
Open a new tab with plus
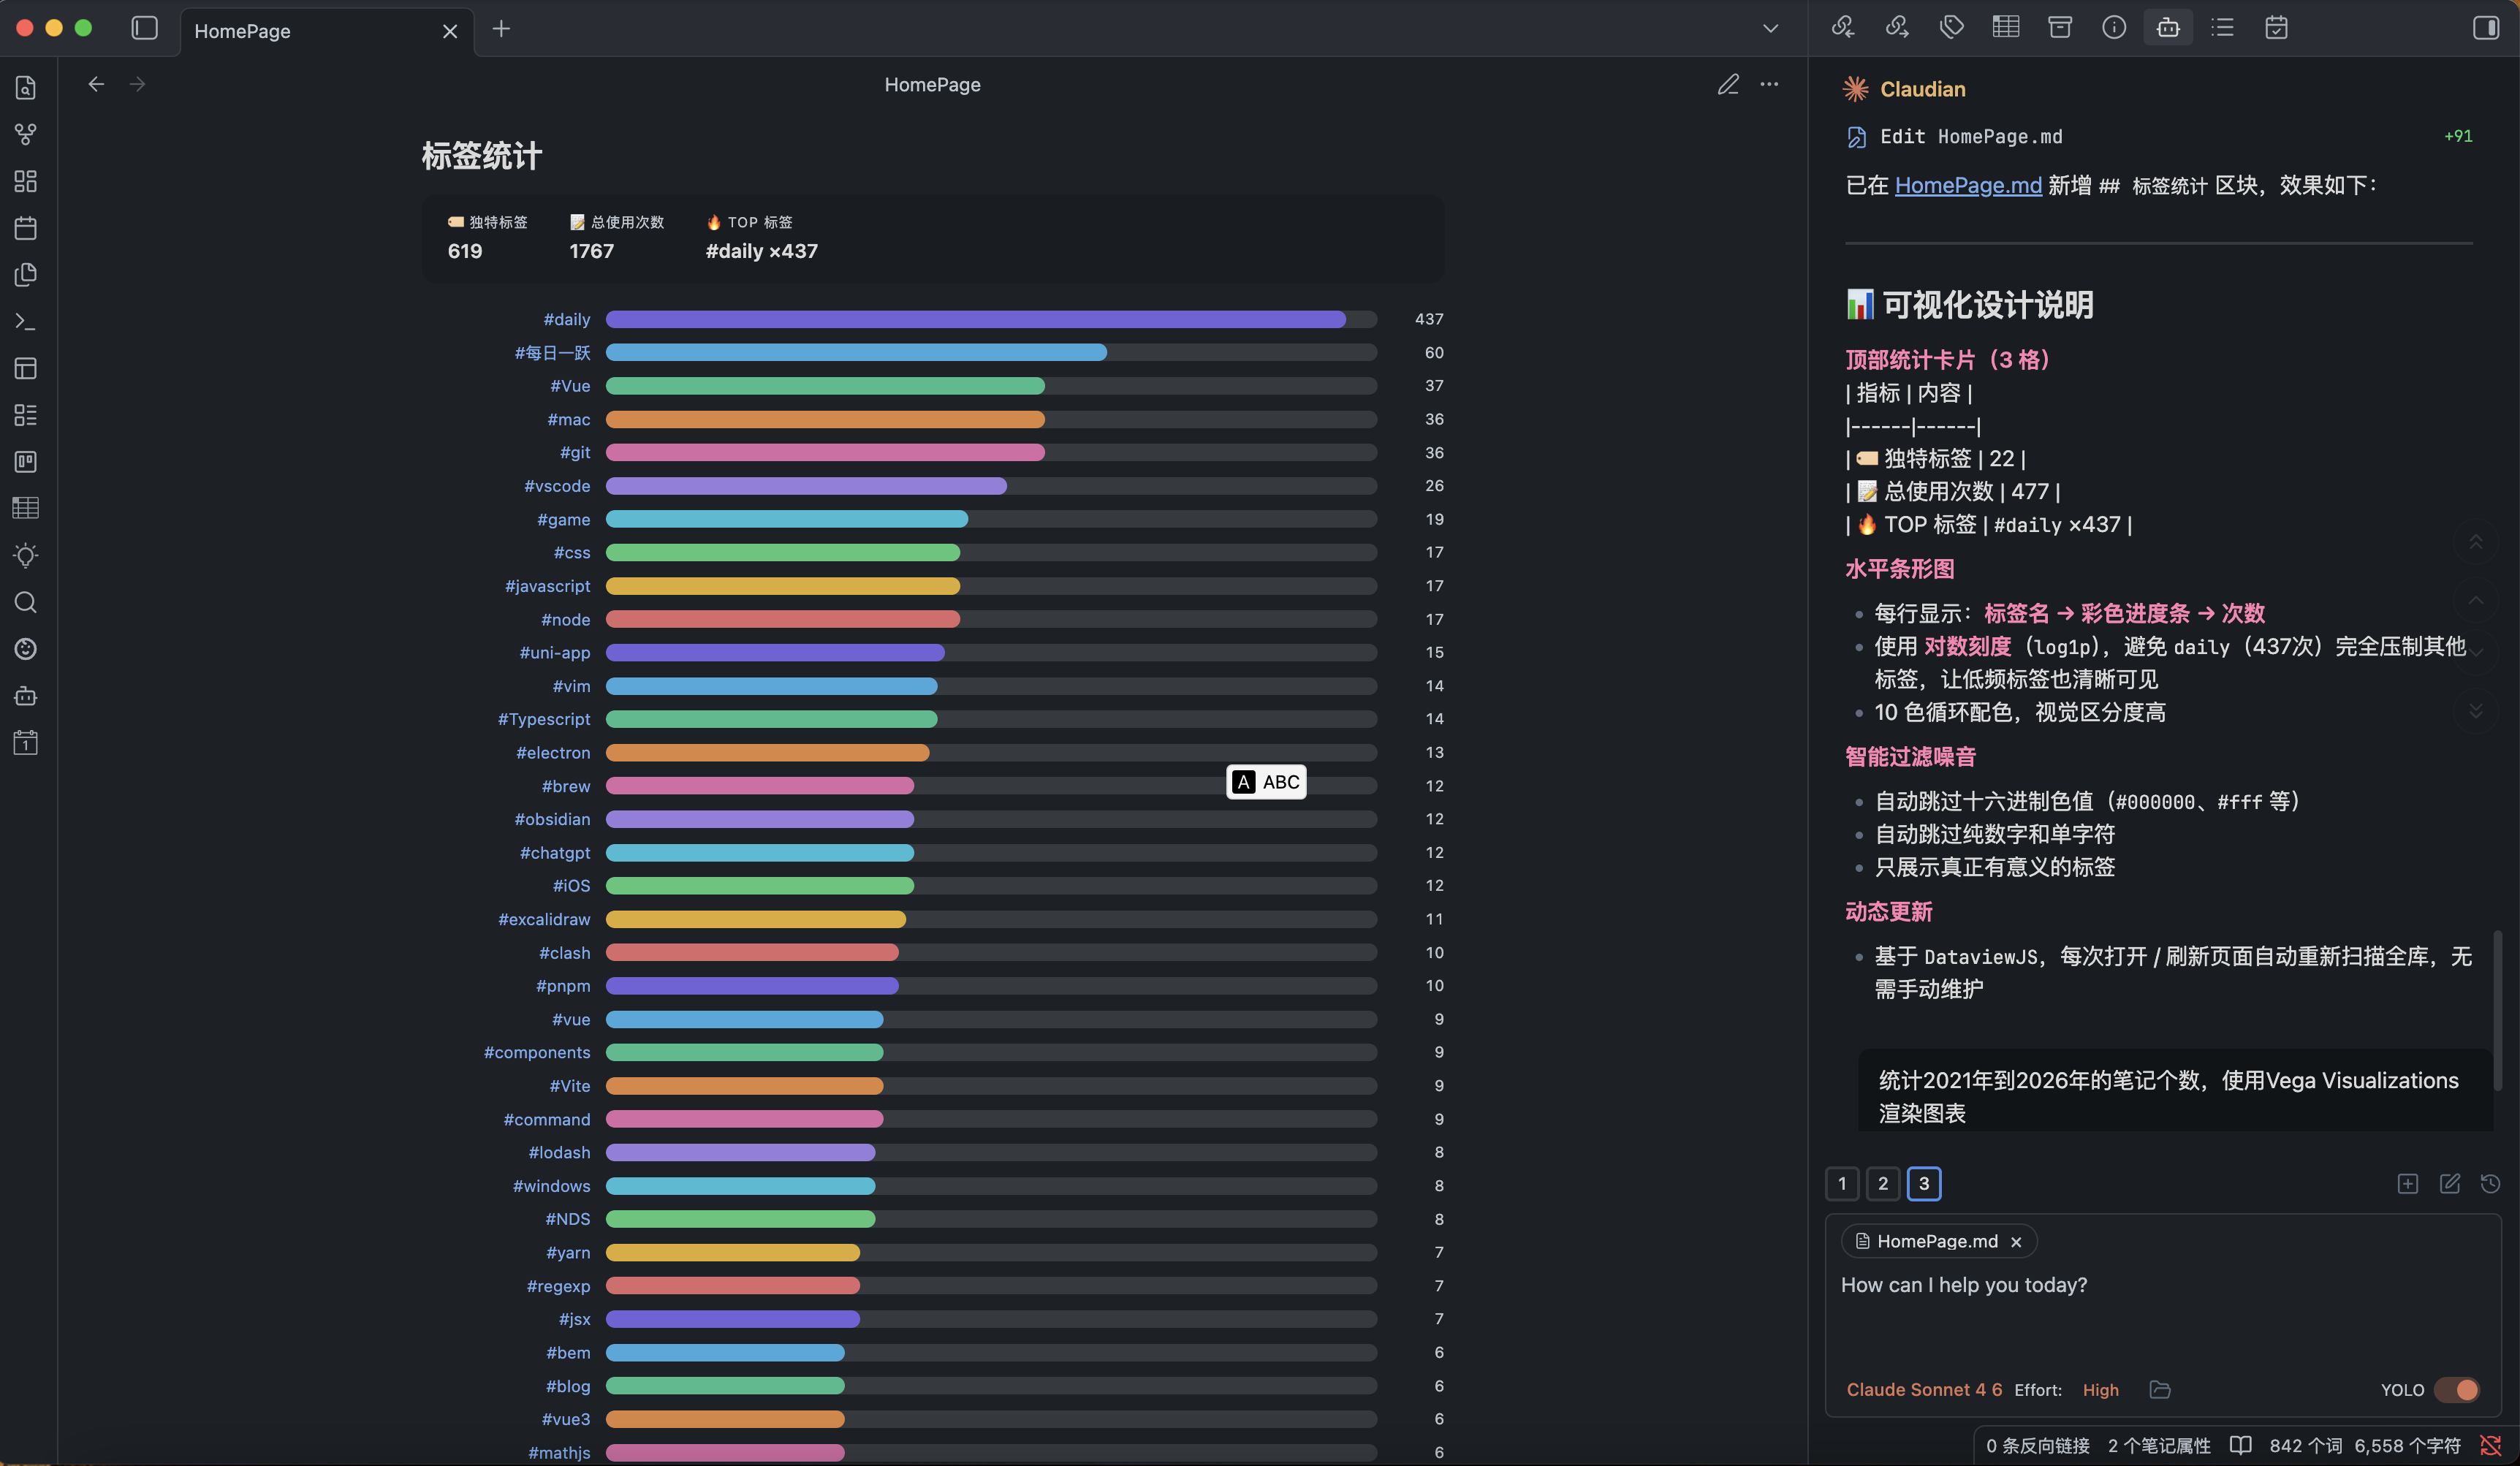click(x=501, y=28)
